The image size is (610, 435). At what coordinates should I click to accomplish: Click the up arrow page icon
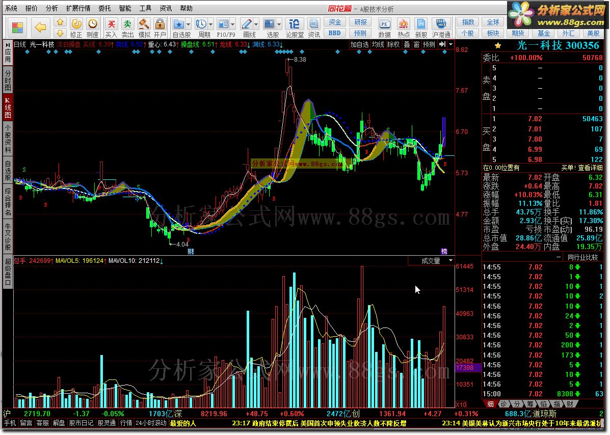click(60, 22)
